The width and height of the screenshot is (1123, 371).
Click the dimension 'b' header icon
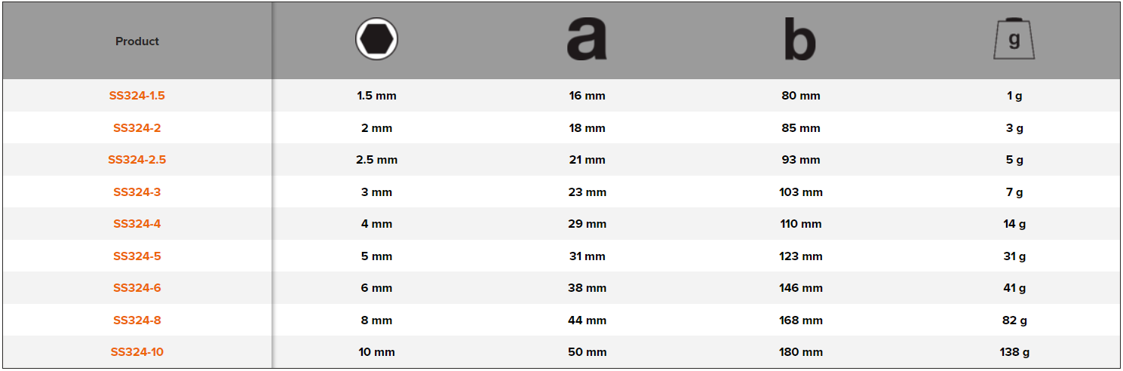pyautogui.click(x=800, y=40)
